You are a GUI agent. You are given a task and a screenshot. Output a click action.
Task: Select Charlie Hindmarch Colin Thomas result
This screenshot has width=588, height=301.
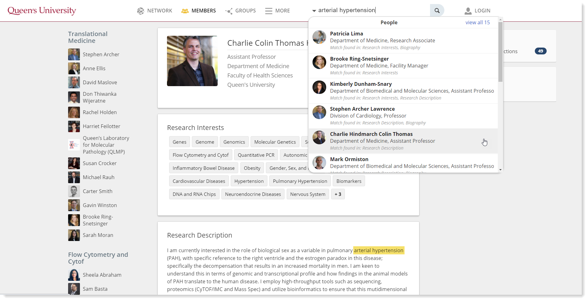tap(371, 134)
